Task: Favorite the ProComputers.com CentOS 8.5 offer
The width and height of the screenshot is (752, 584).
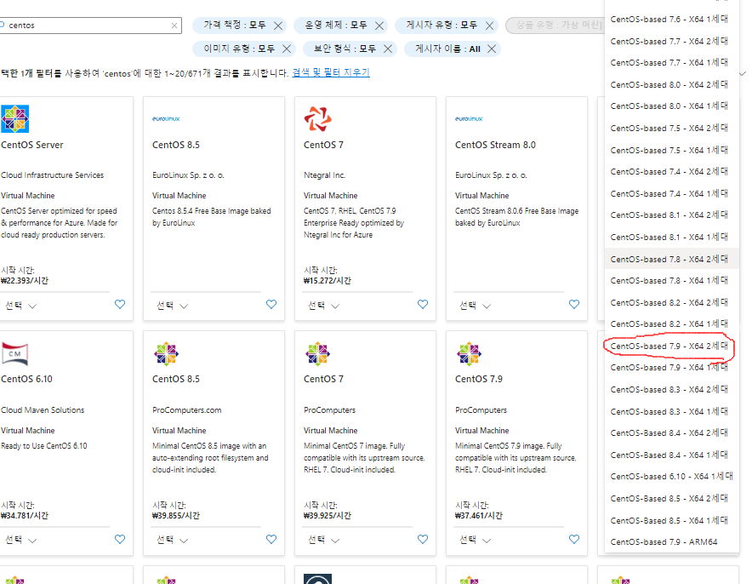Action: pyautogui.click(x=271, y=540)
